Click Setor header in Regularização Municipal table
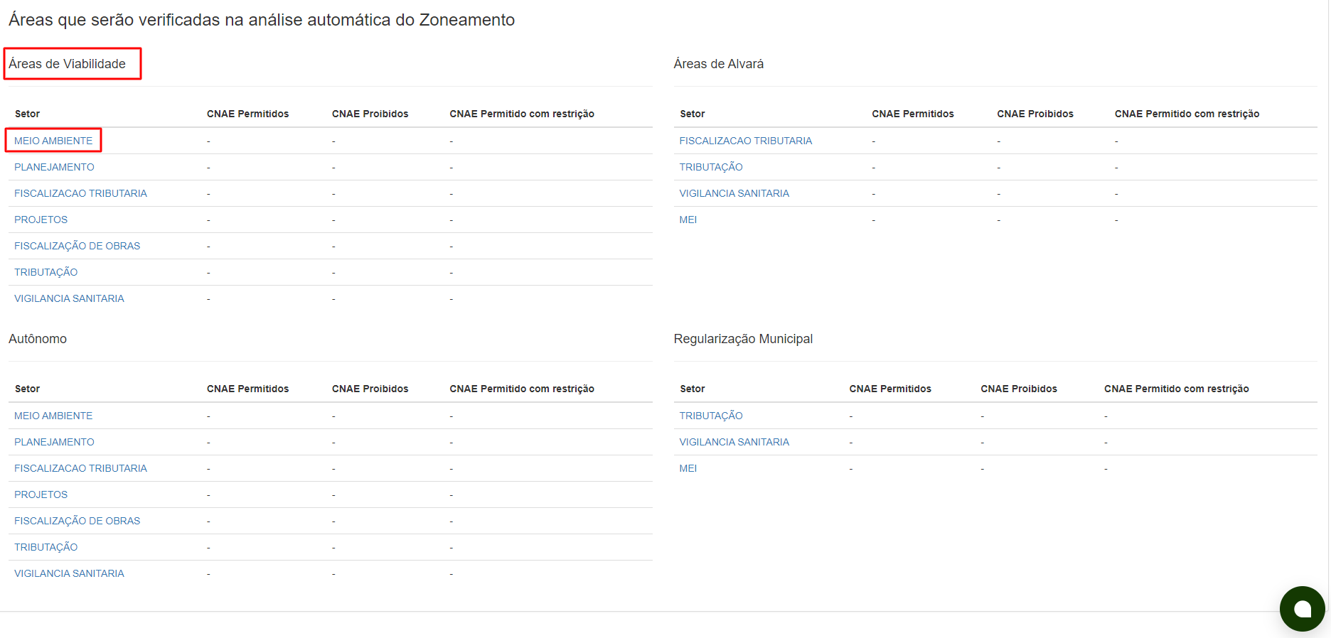This screenshot has height=638, width=1331. pos(692,389)
